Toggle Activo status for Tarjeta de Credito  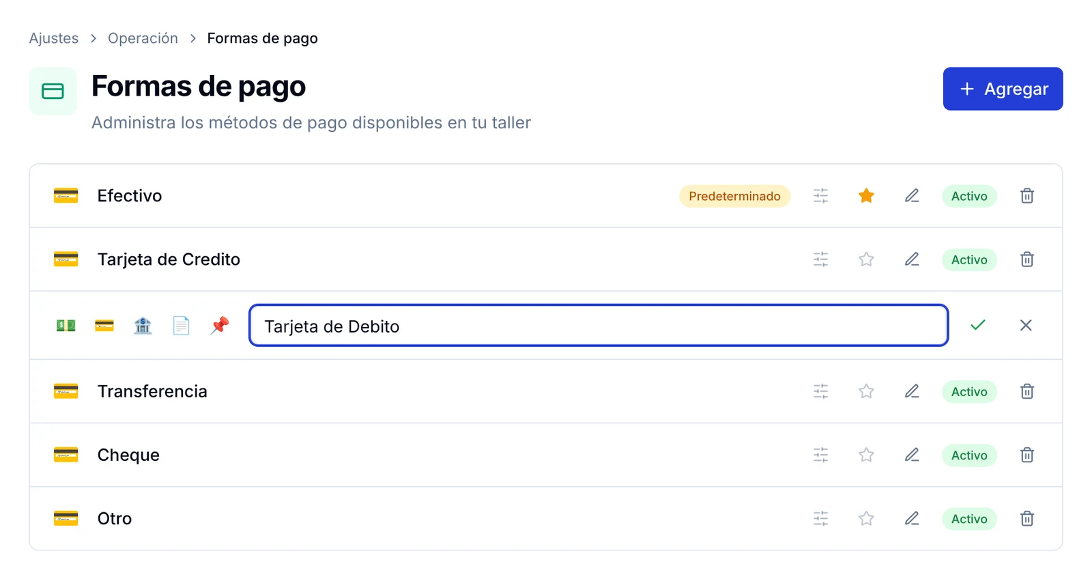(x=969, y=259)
